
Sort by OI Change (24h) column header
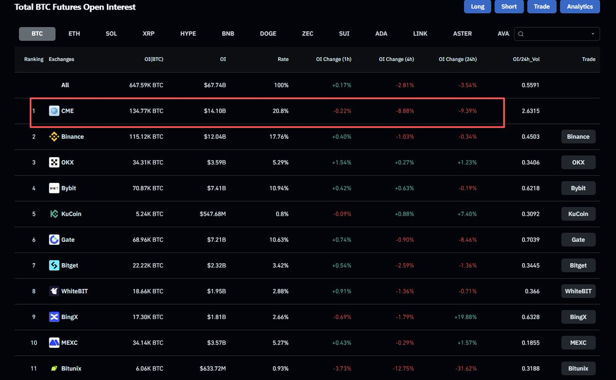457,59
